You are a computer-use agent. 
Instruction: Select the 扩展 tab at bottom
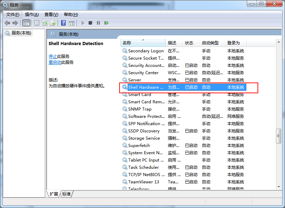pos(54,194)
